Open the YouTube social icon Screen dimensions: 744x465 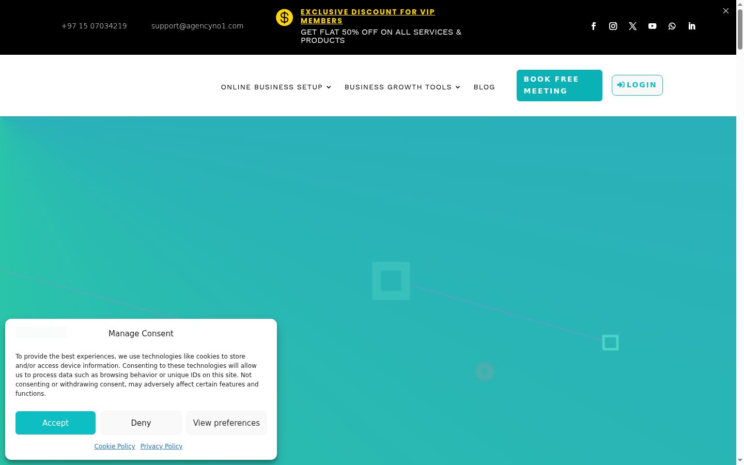pos(653,26)
